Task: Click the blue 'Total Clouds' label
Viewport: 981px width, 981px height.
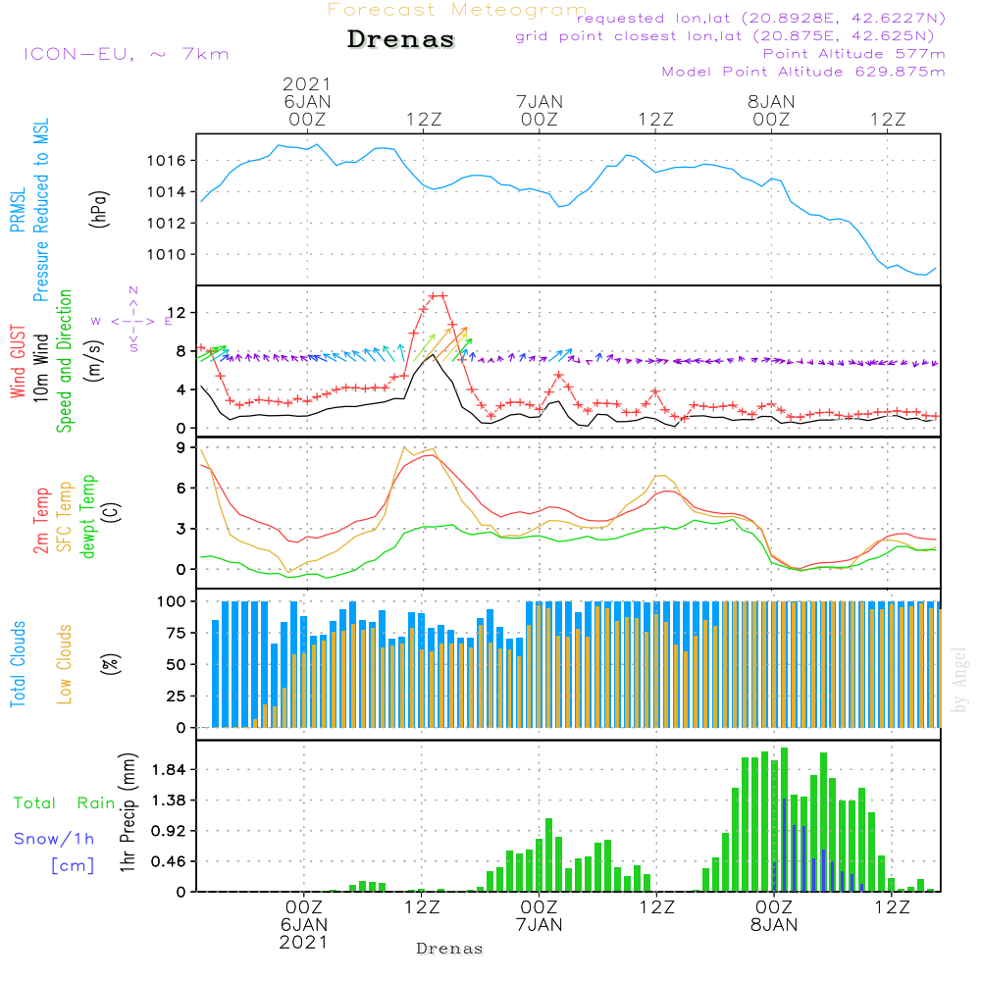Action: point(18,664)
